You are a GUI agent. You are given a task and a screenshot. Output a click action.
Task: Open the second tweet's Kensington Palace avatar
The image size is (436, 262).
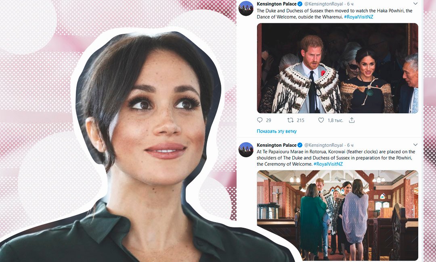click(x=246, y=150)
